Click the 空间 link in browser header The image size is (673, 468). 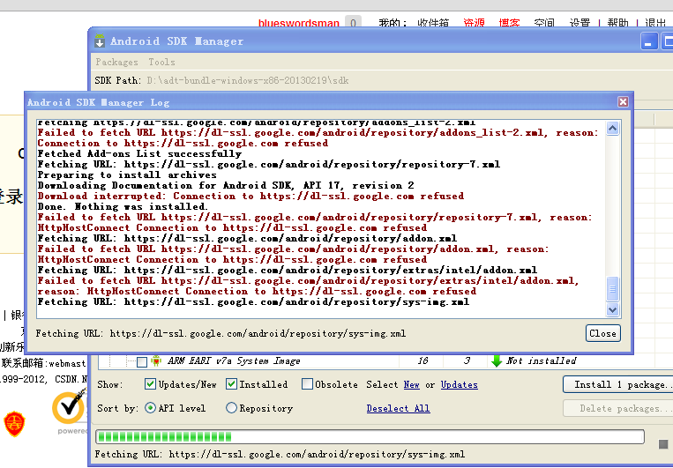coord(544,23)
